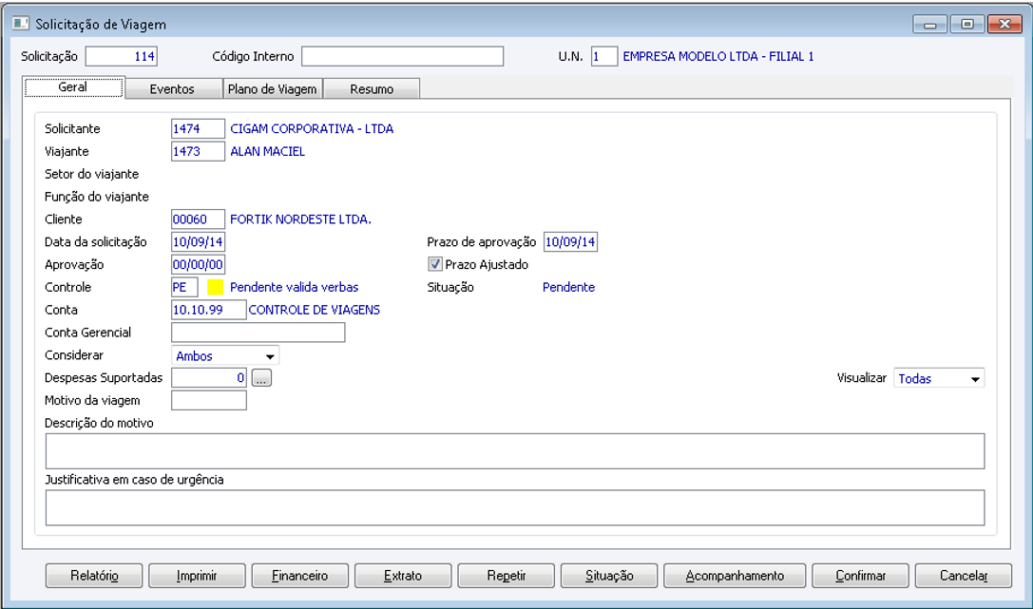Click the Prazo de aprovação date field
The height and width of the screenshot is (609, 1033).
[570, 242]
